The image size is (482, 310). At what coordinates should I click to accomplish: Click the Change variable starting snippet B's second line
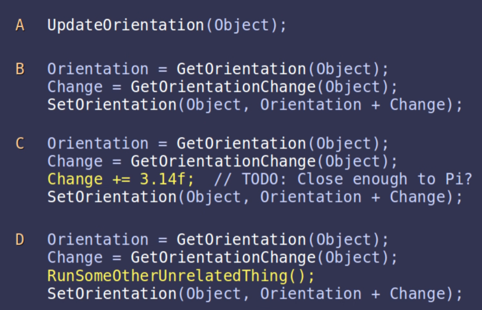(75, 87)
